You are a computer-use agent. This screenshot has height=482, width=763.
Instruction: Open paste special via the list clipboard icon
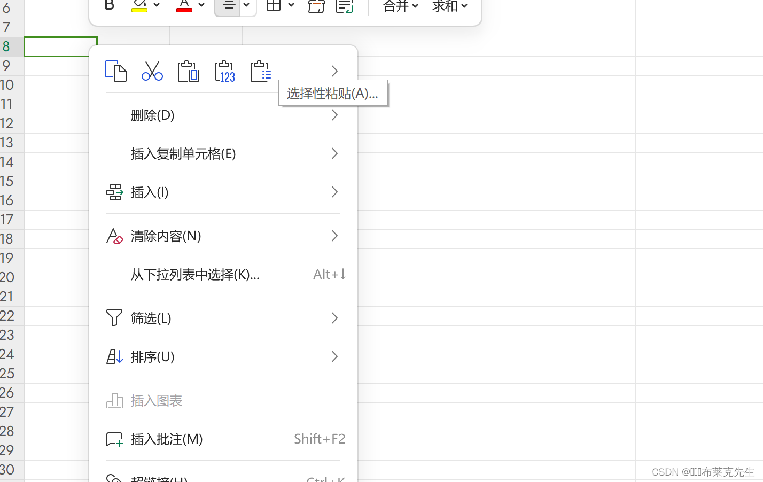pos(261,71)
